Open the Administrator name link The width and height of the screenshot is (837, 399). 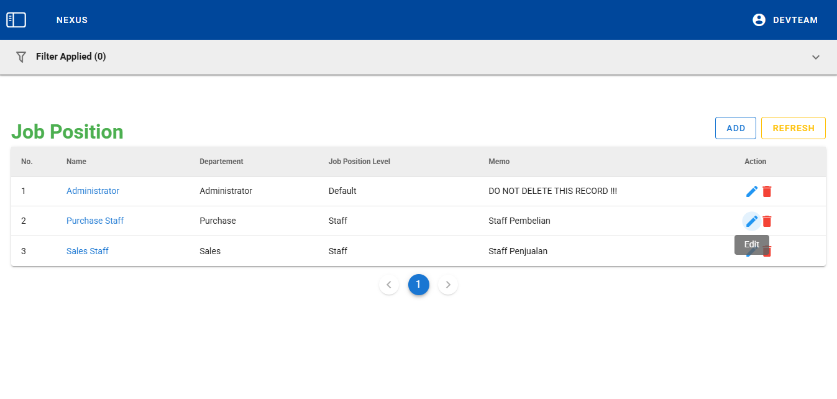(x=93, y=191)
